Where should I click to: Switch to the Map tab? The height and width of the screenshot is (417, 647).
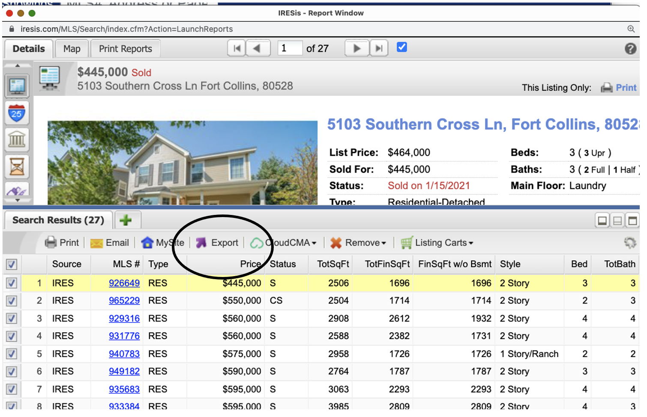pyautogui.click(x=72, y=49)
